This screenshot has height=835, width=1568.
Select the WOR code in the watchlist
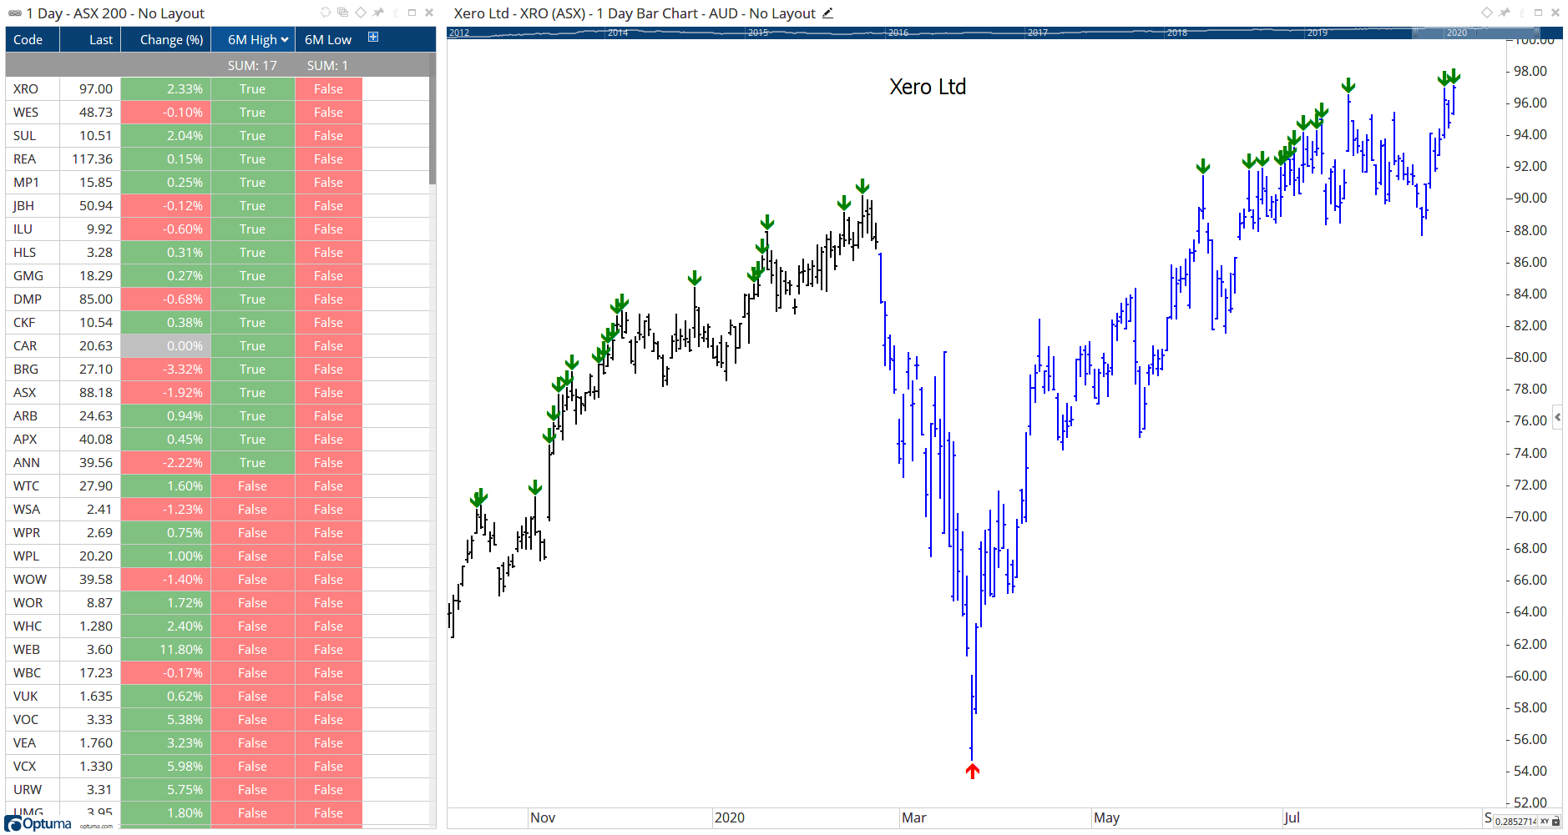(x=28, y=602)
